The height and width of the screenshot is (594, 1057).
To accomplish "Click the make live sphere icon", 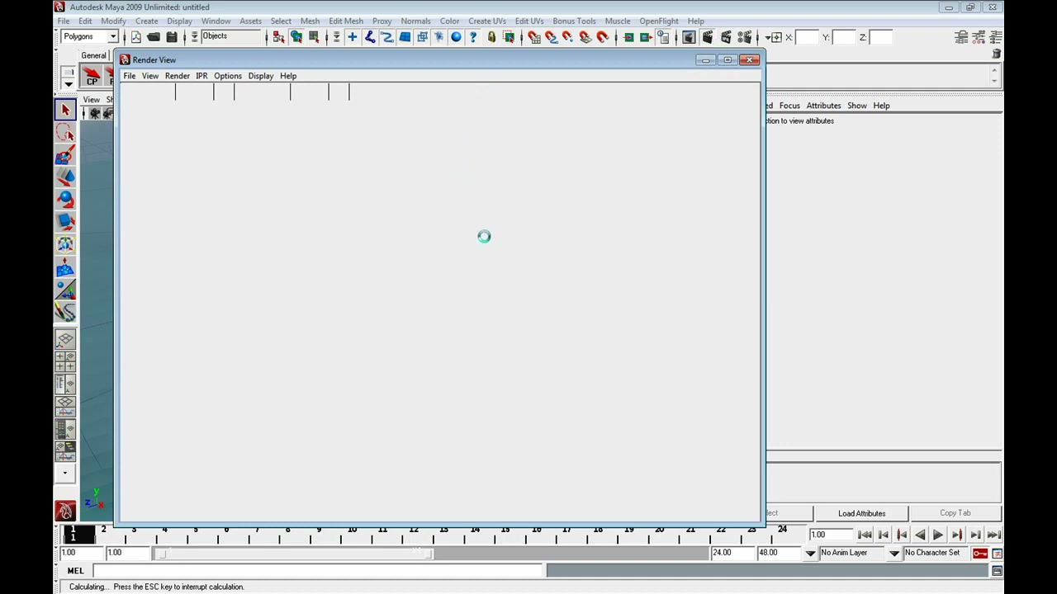I will [x=456, y=37].
